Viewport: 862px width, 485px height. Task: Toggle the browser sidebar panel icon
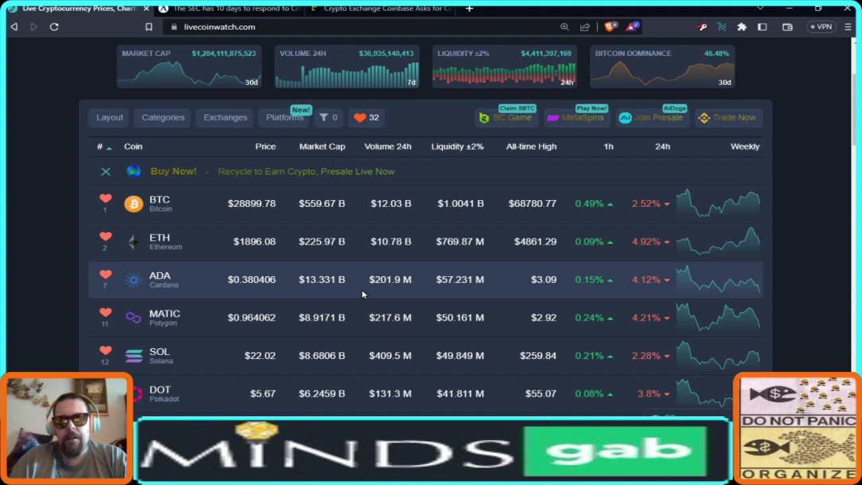[x=762, y=27]
